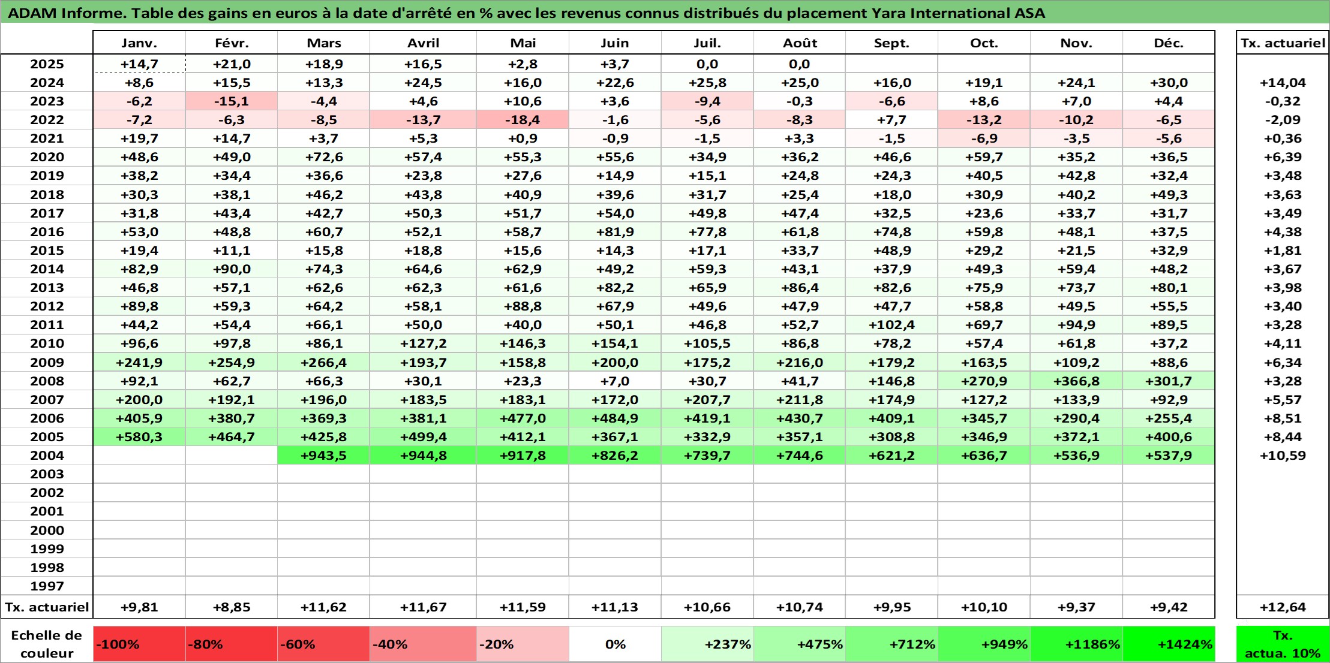Click the top-right Tx. actuariel header
This screenshot has height=663, width=1330.
[x=1283, y=43]
